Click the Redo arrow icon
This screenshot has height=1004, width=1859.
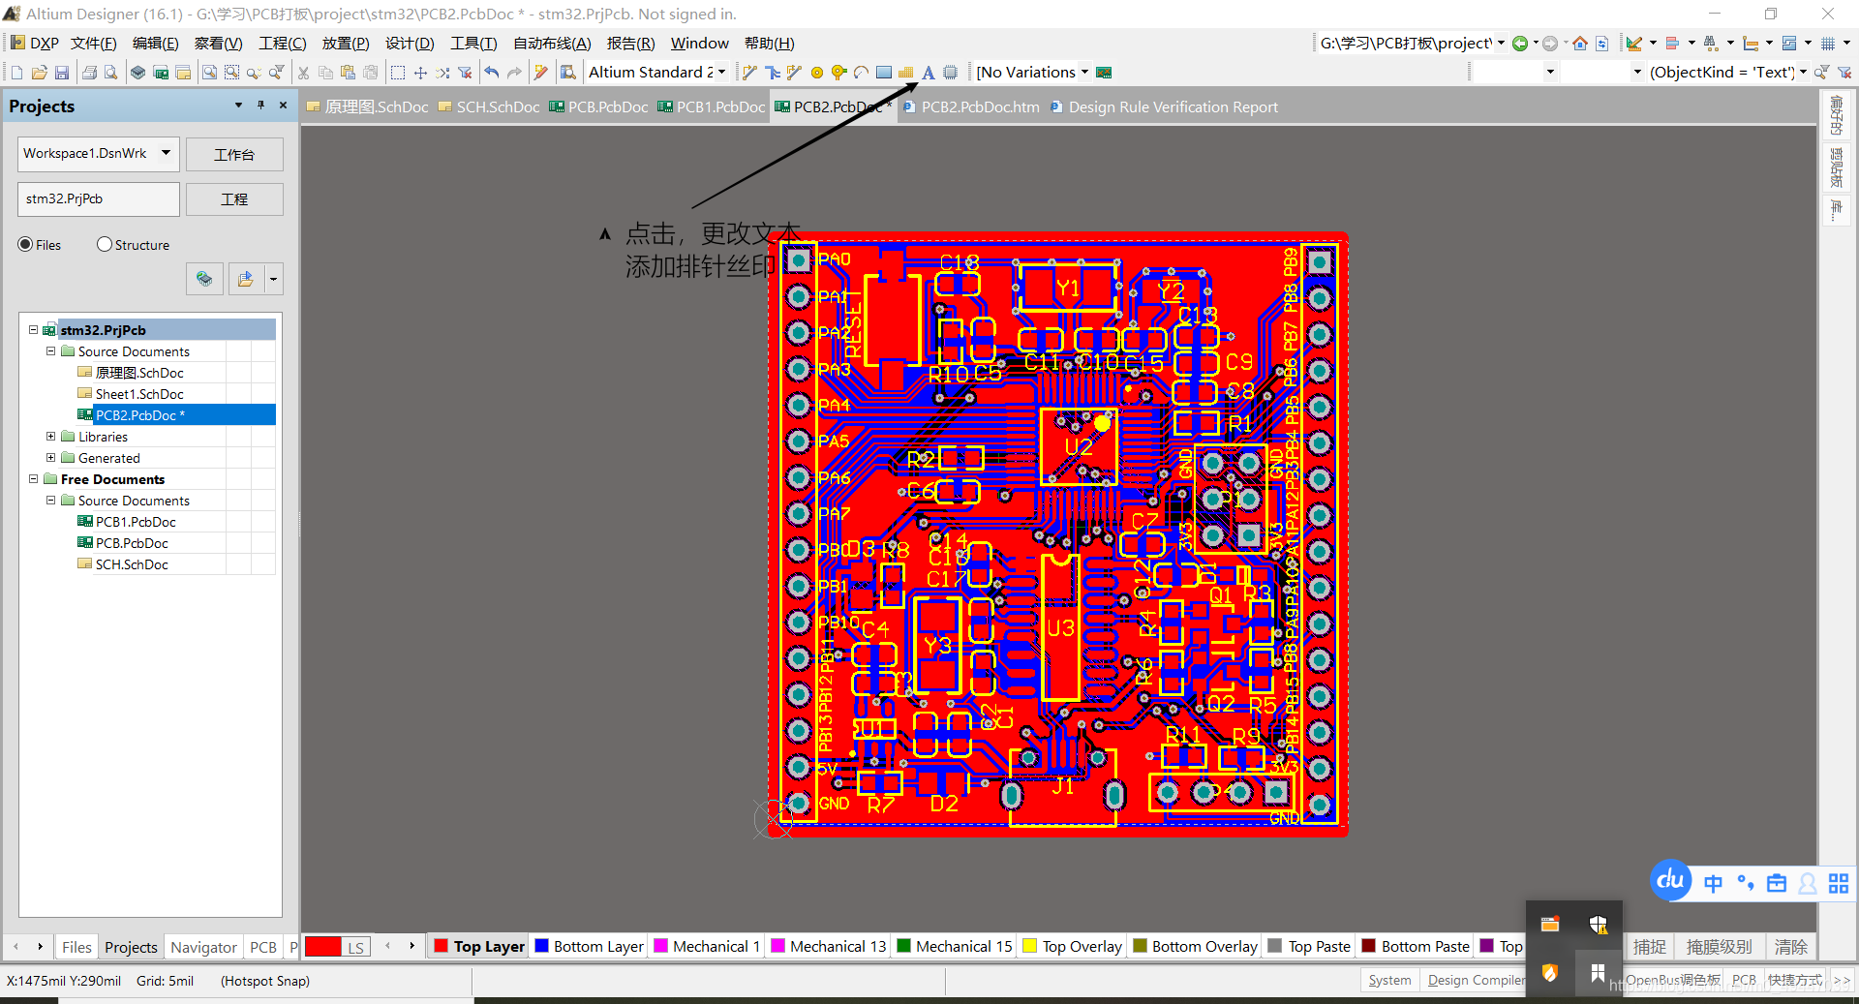point(514,73)
